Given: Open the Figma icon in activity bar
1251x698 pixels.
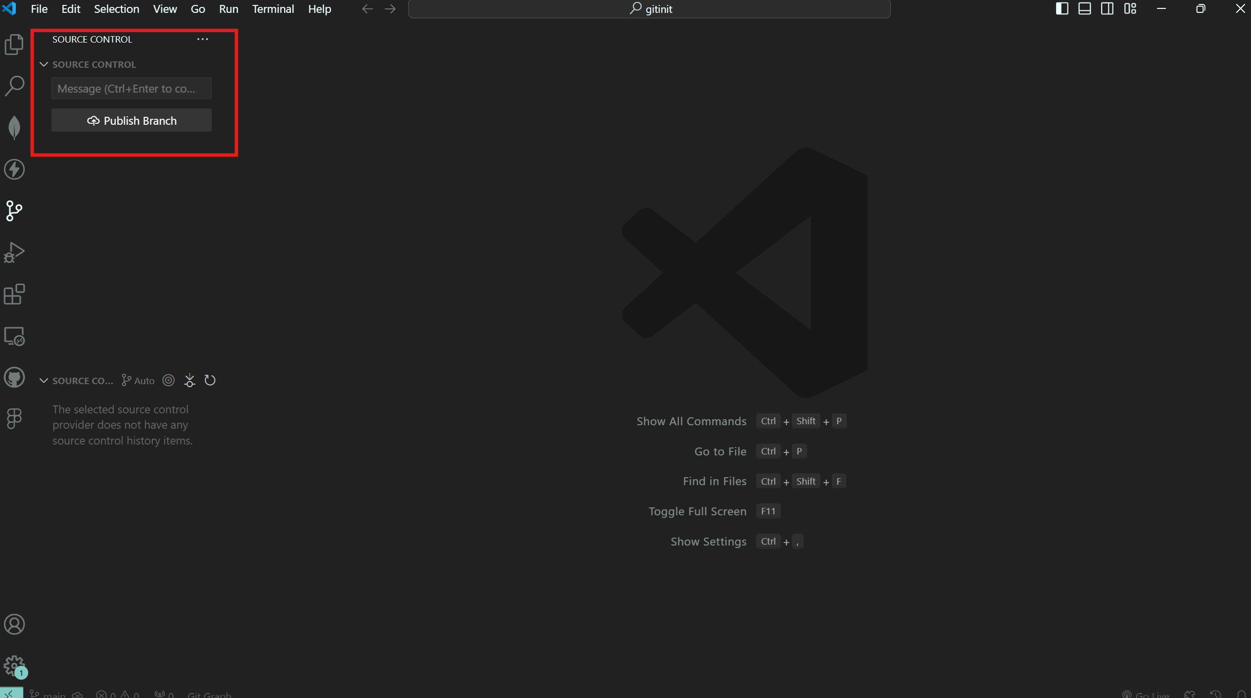Looking at the screenshot, I should (14, 419).
